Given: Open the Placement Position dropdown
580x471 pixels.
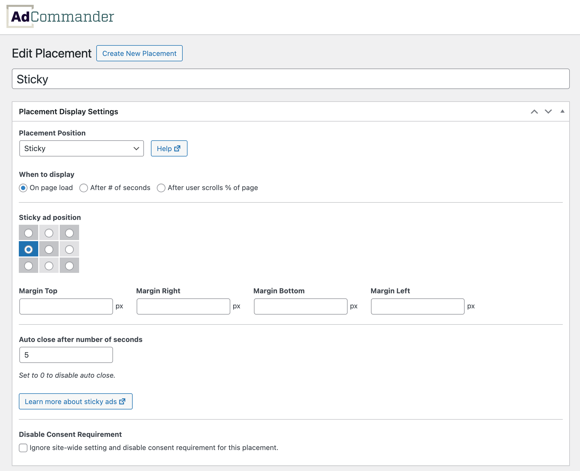Looking at the screenshot, I should (x=82, y=148).
